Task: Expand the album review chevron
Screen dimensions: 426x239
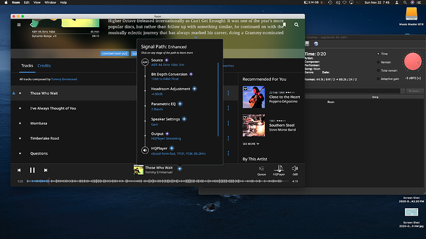Action: [196, 38]
